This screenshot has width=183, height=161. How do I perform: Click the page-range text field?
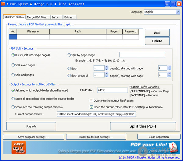click(x=142, y=55)
